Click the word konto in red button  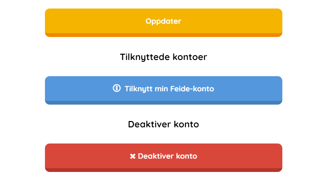click(186, 156)
